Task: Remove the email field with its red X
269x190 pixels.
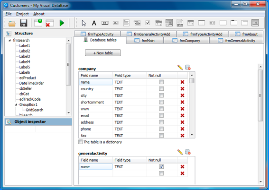Action: coord(182,115)
